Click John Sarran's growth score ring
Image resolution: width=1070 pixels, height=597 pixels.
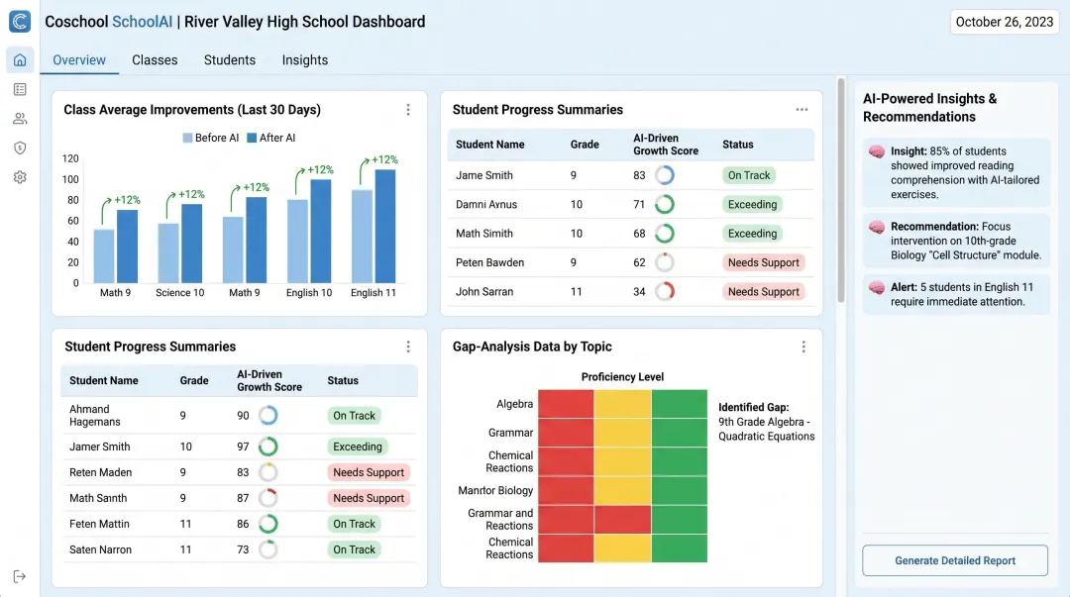point(665,291)
